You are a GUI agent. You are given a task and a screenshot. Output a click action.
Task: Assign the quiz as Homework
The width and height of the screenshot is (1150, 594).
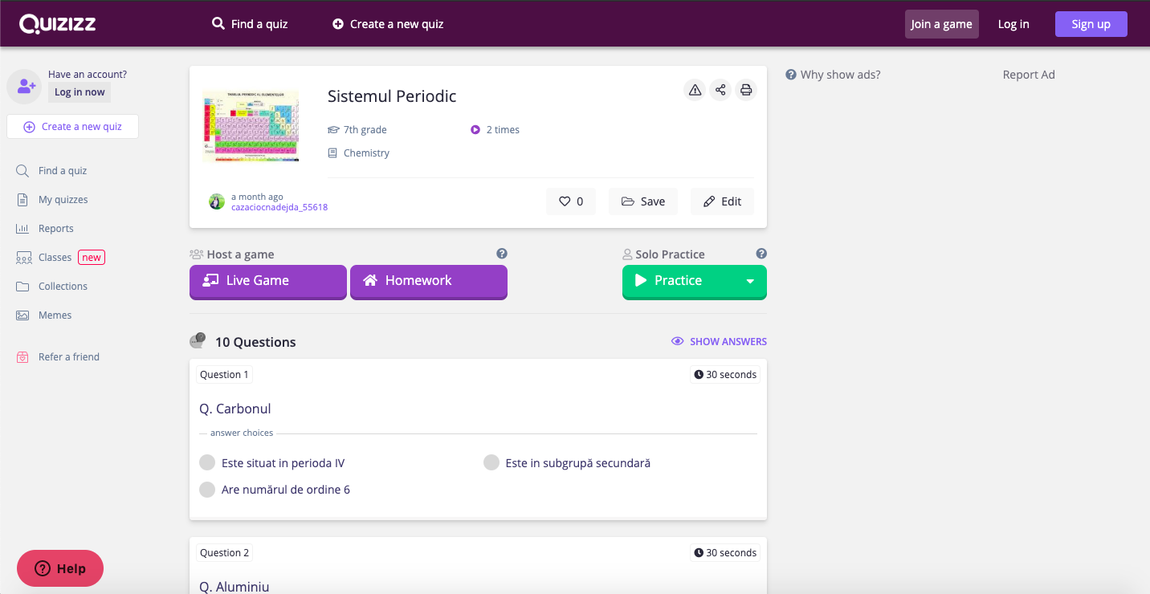[429, 281]
